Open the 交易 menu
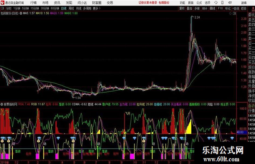 tap(110, 3)
